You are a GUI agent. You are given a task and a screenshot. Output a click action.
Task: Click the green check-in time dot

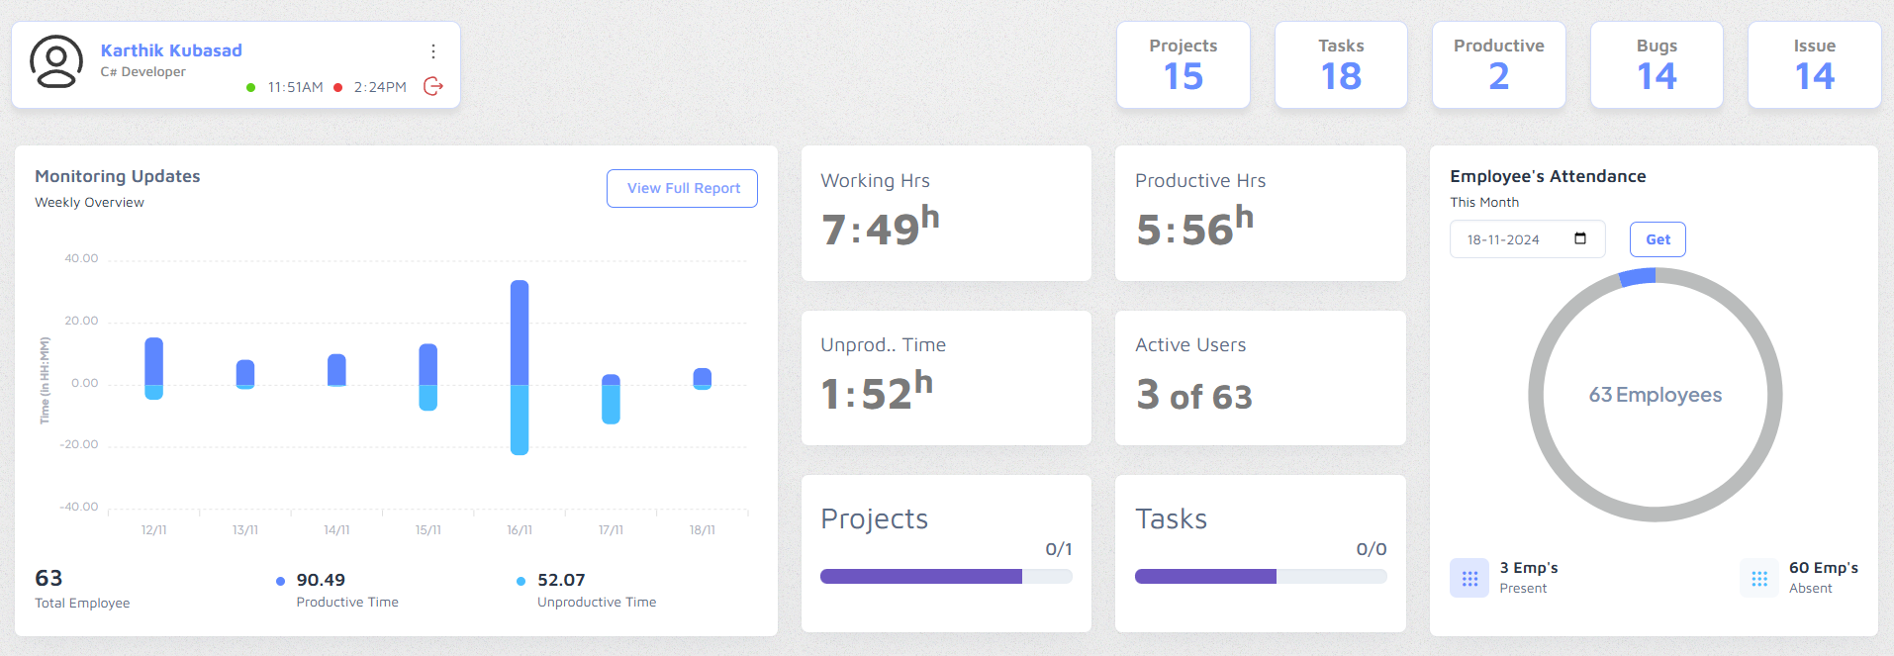pyautogui.click(x=251, y=88)
